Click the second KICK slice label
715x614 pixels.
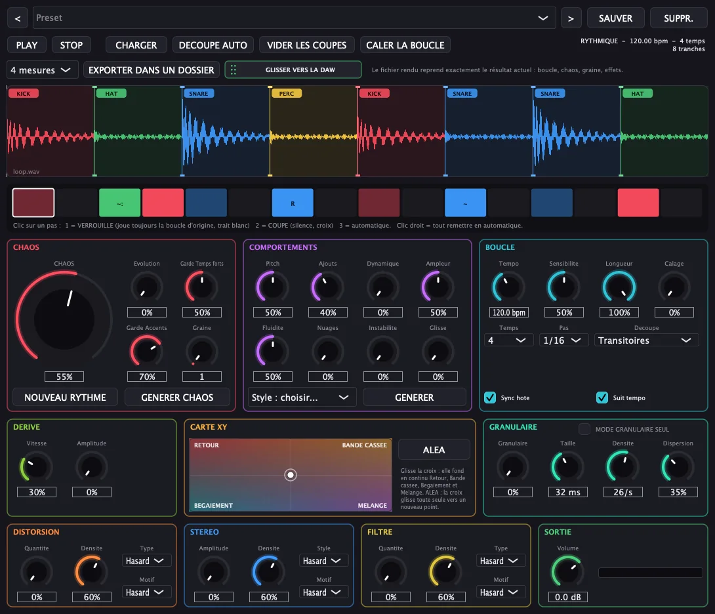click(x=374, y=94)
